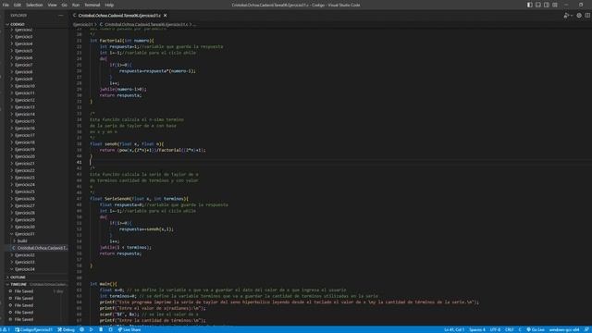The image size is (592, 333).
Task: Open notifications bell in status bar
Action: [586, 329]
